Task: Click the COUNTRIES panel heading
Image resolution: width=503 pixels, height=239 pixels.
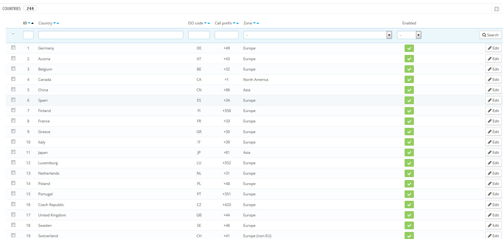Action: pos(12,9)
